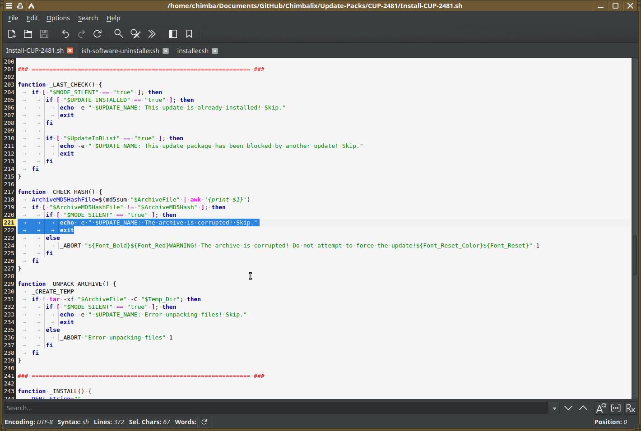Click the bookmark icon in the toolbar

tap(189, 34)
